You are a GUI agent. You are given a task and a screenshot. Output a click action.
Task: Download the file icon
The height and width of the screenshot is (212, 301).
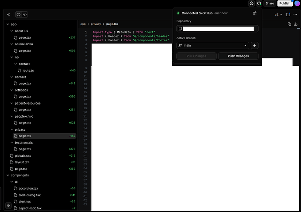[x=296, y=24]
